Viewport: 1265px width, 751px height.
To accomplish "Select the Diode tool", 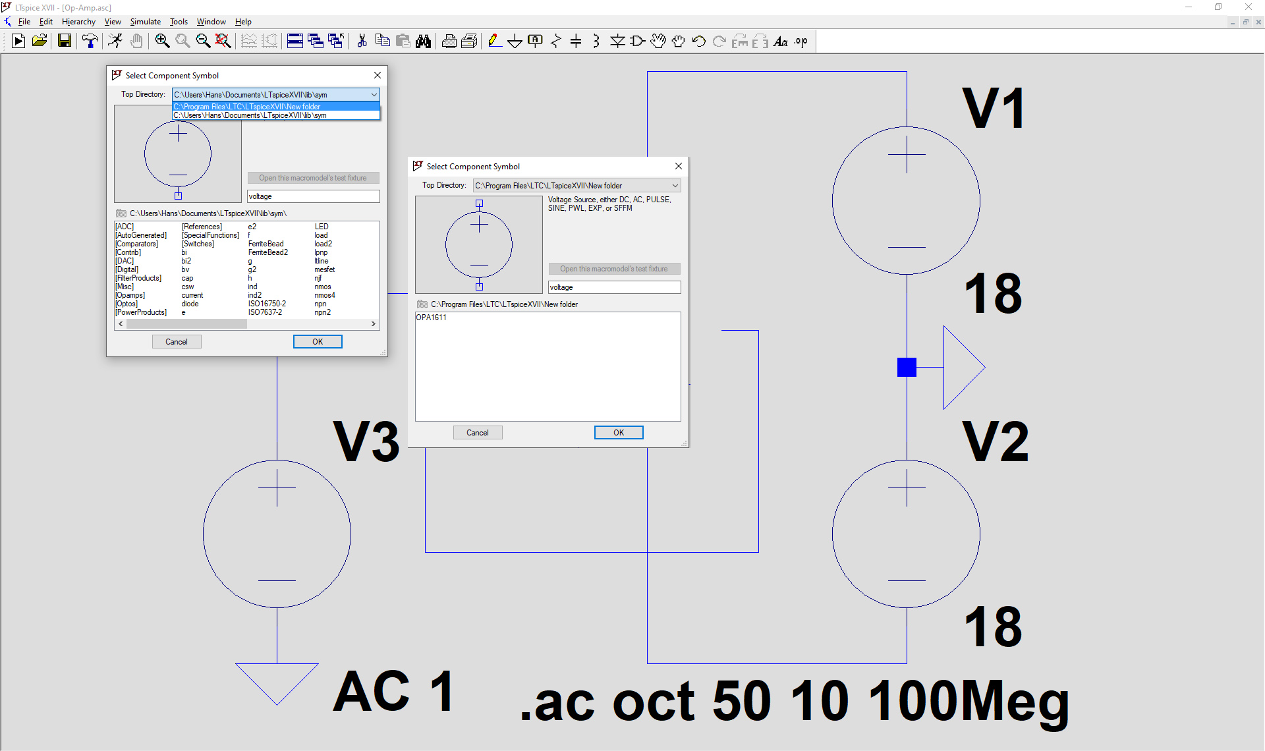I will (x=617, y=42).
